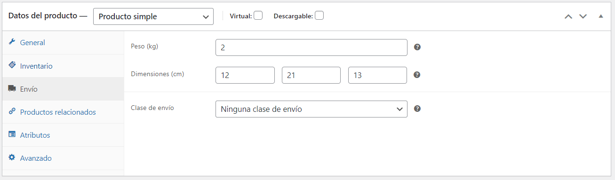Viewport: 615px width, 180px height.
Task: Open help tooltip for Peso (kg)
Action: click(x=417, y=47)
